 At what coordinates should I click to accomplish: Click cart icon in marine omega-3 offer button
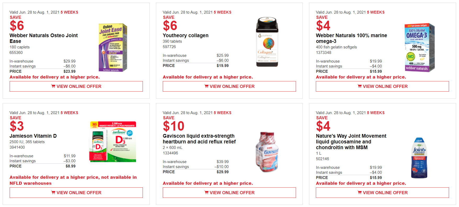click(360, 86)
